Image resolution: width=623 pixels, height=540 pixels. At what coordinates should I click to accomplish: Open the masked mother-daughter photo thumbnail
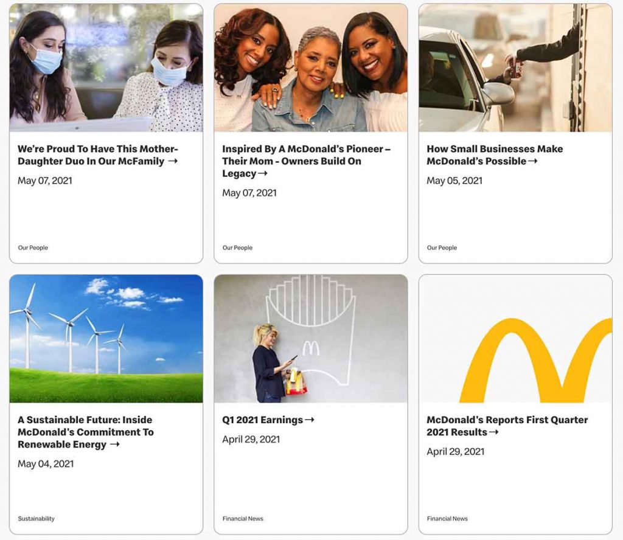(x=106, y=68)
